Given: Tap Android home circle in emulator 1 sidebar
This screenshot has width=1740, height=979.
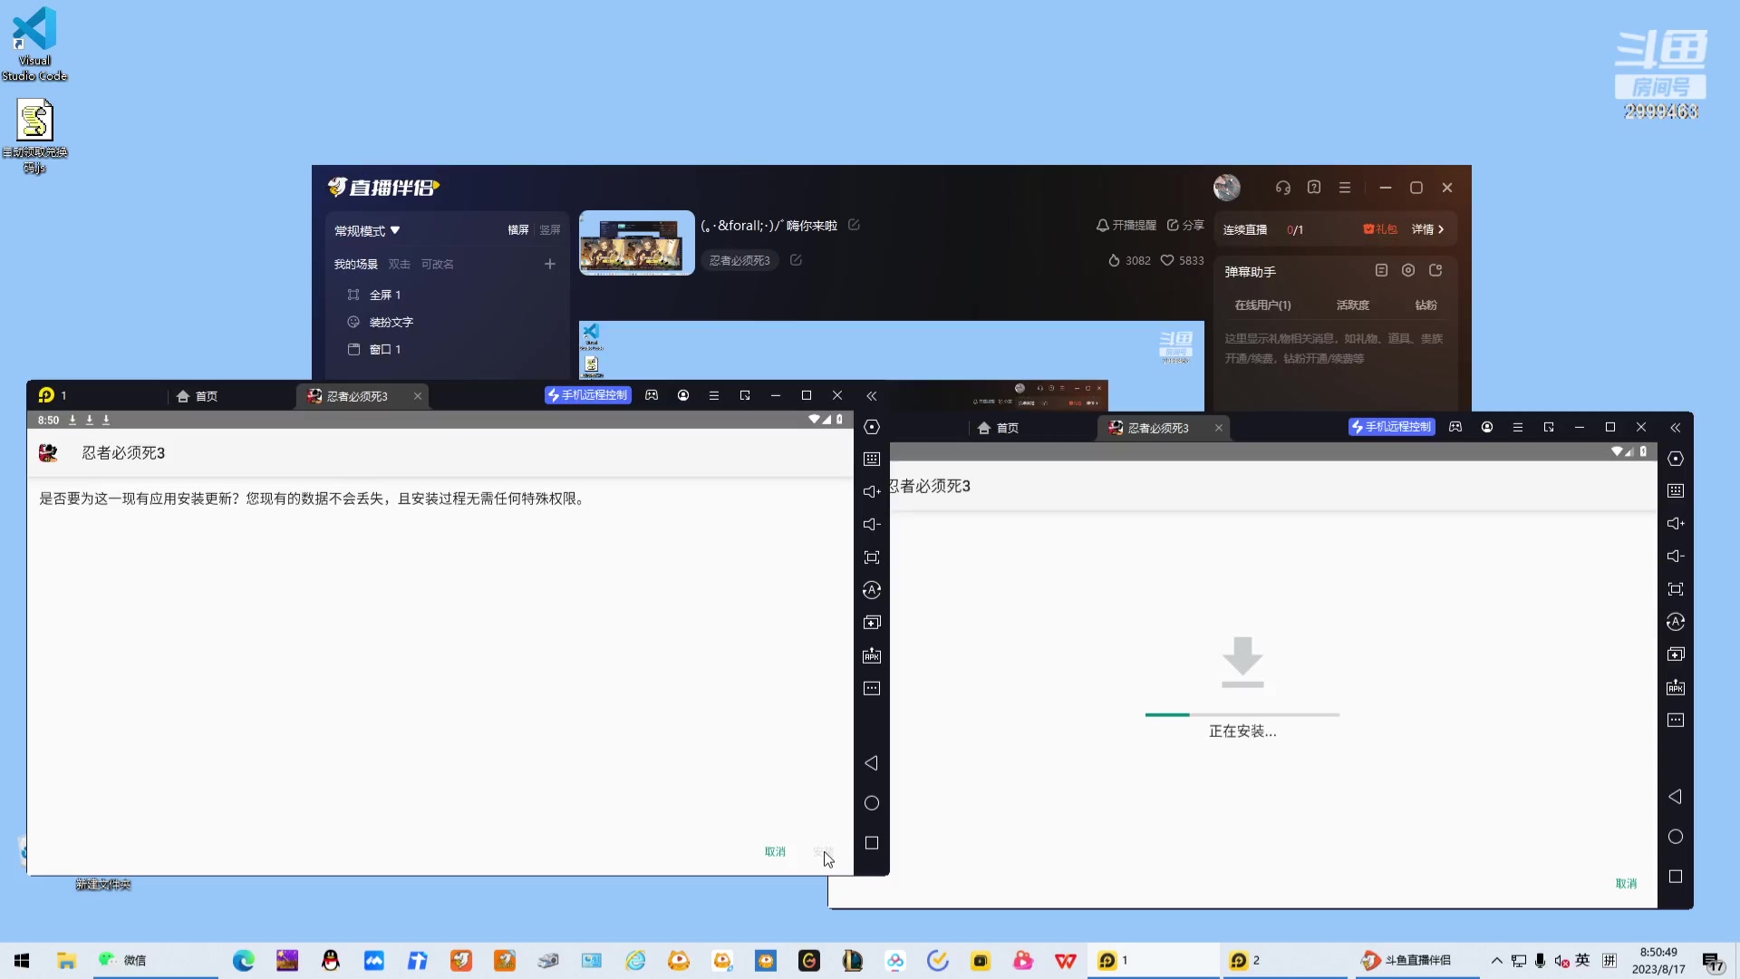Looking at the screenshot, I should [x=872, y=803].
